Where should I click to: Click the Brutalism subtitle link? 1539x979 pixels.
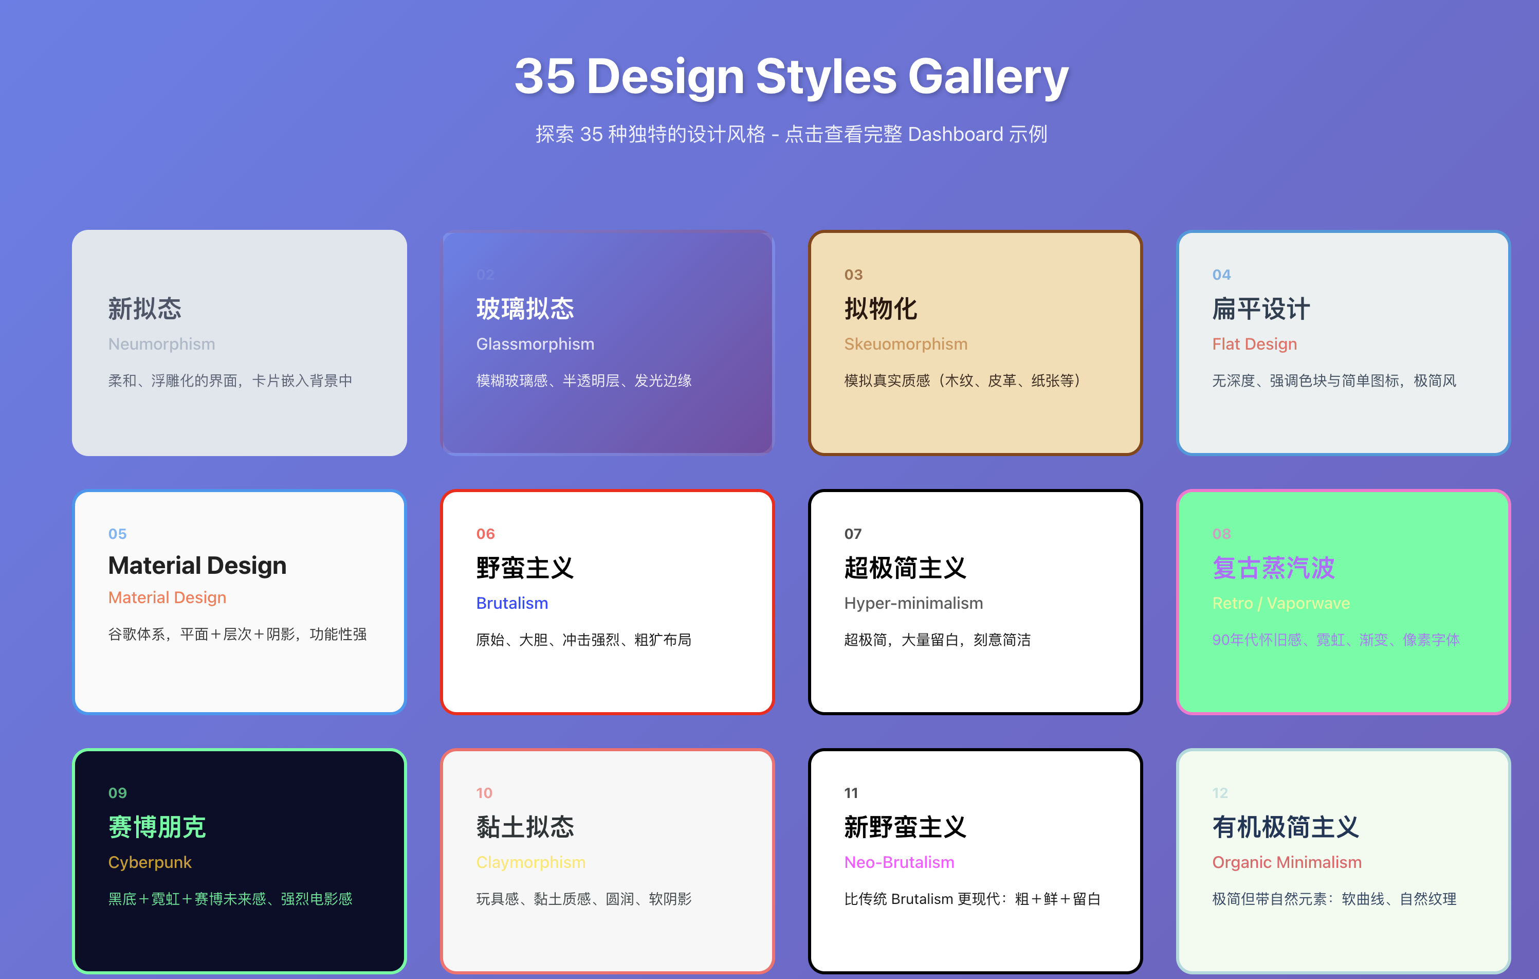tap(511, 603)
